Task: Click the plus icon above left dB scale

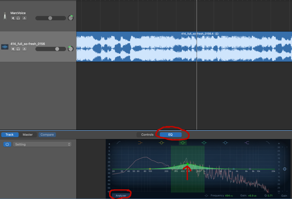Action: 109,144
